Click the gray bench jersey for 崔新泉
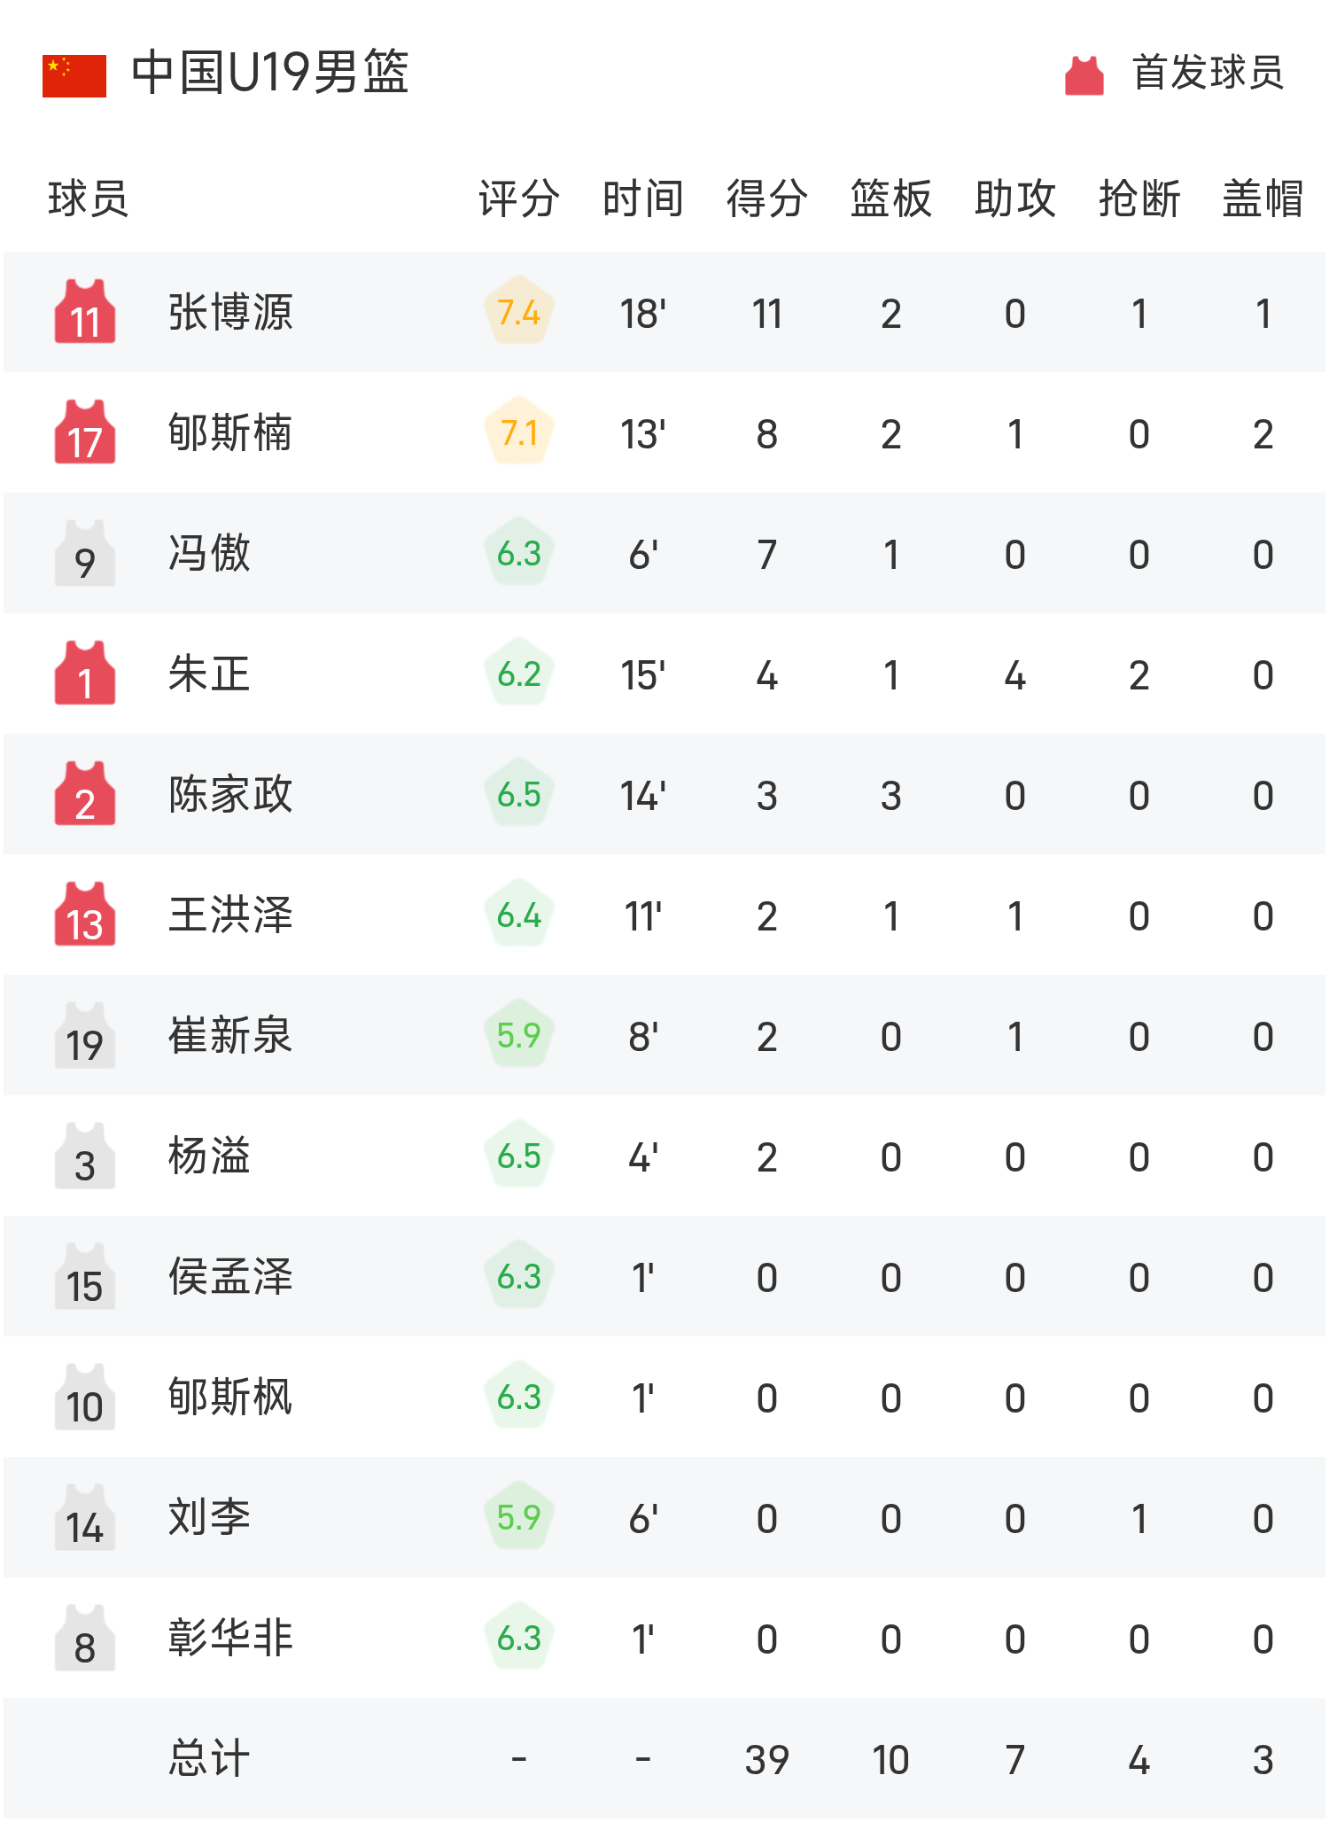Image resolution: width=1329 pixels, height=1822 pixels. 84,1037
